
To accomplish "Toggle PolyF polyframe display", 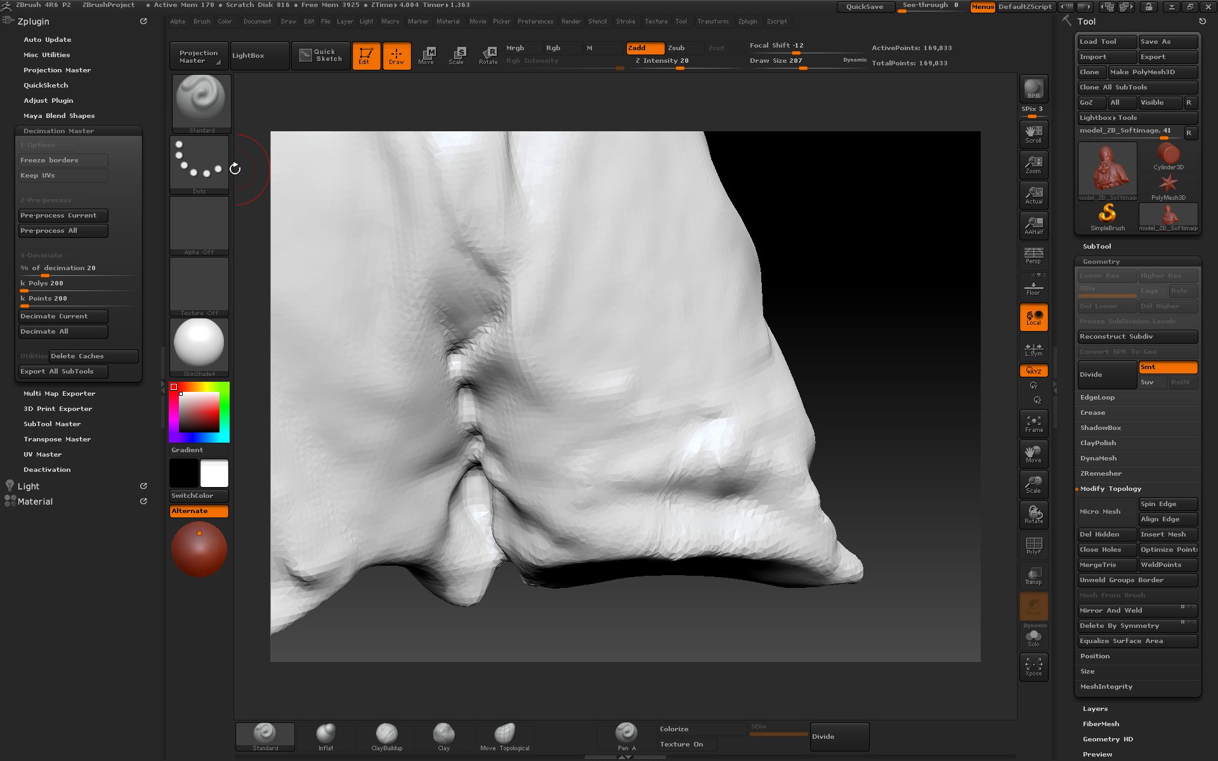I will click(x=1033, y=545).
